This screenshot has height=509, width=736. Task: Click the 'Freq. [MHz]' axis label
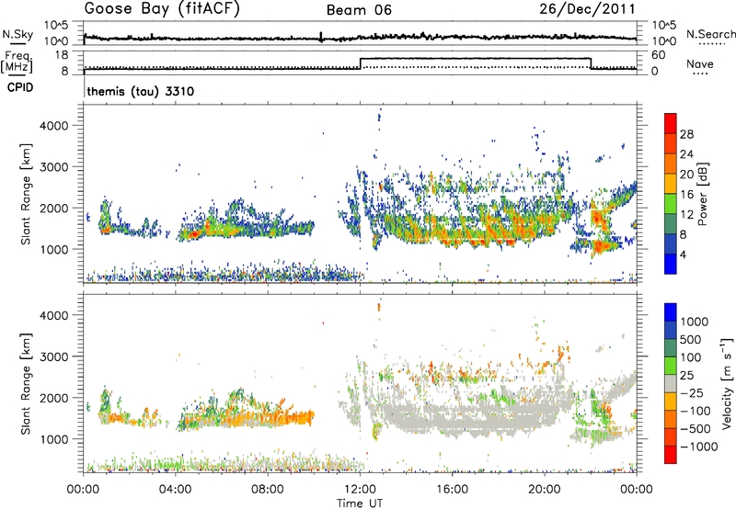(17, 62)
